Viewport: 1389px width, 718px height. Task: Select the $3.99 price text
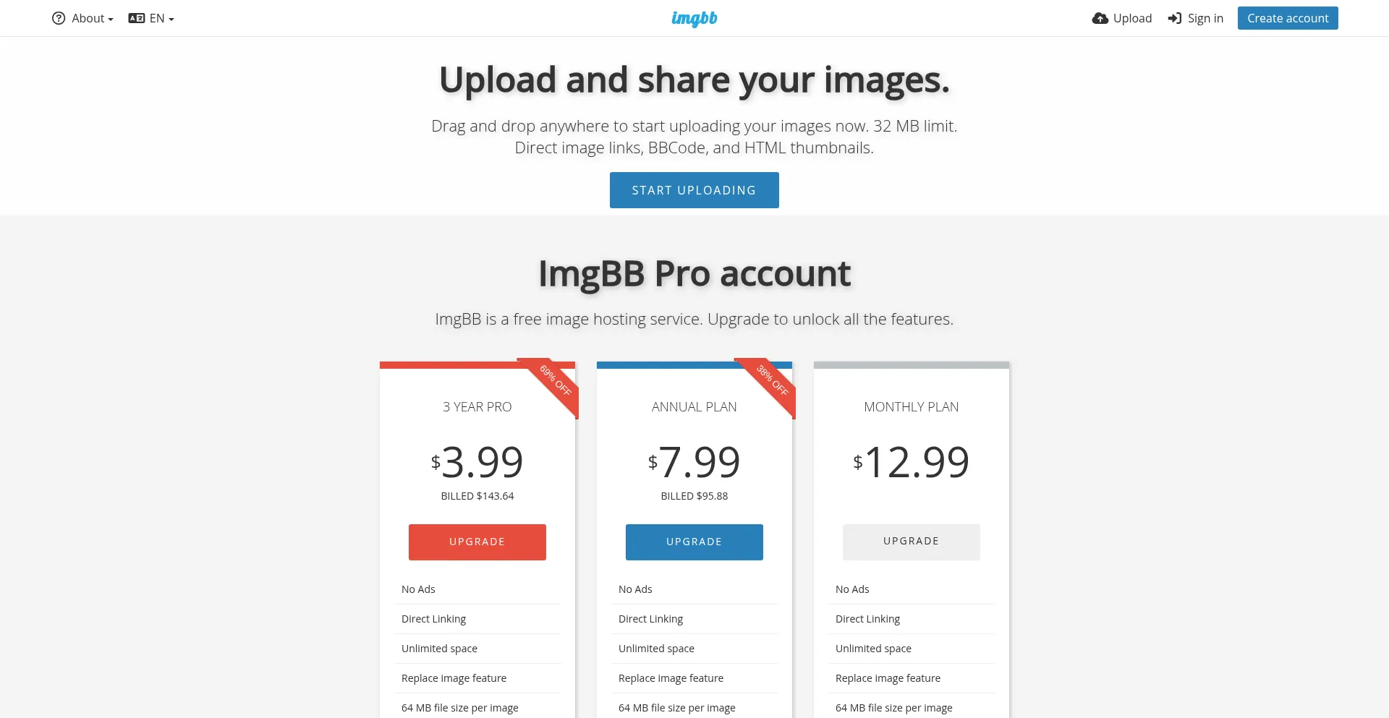tap(477, 462)
